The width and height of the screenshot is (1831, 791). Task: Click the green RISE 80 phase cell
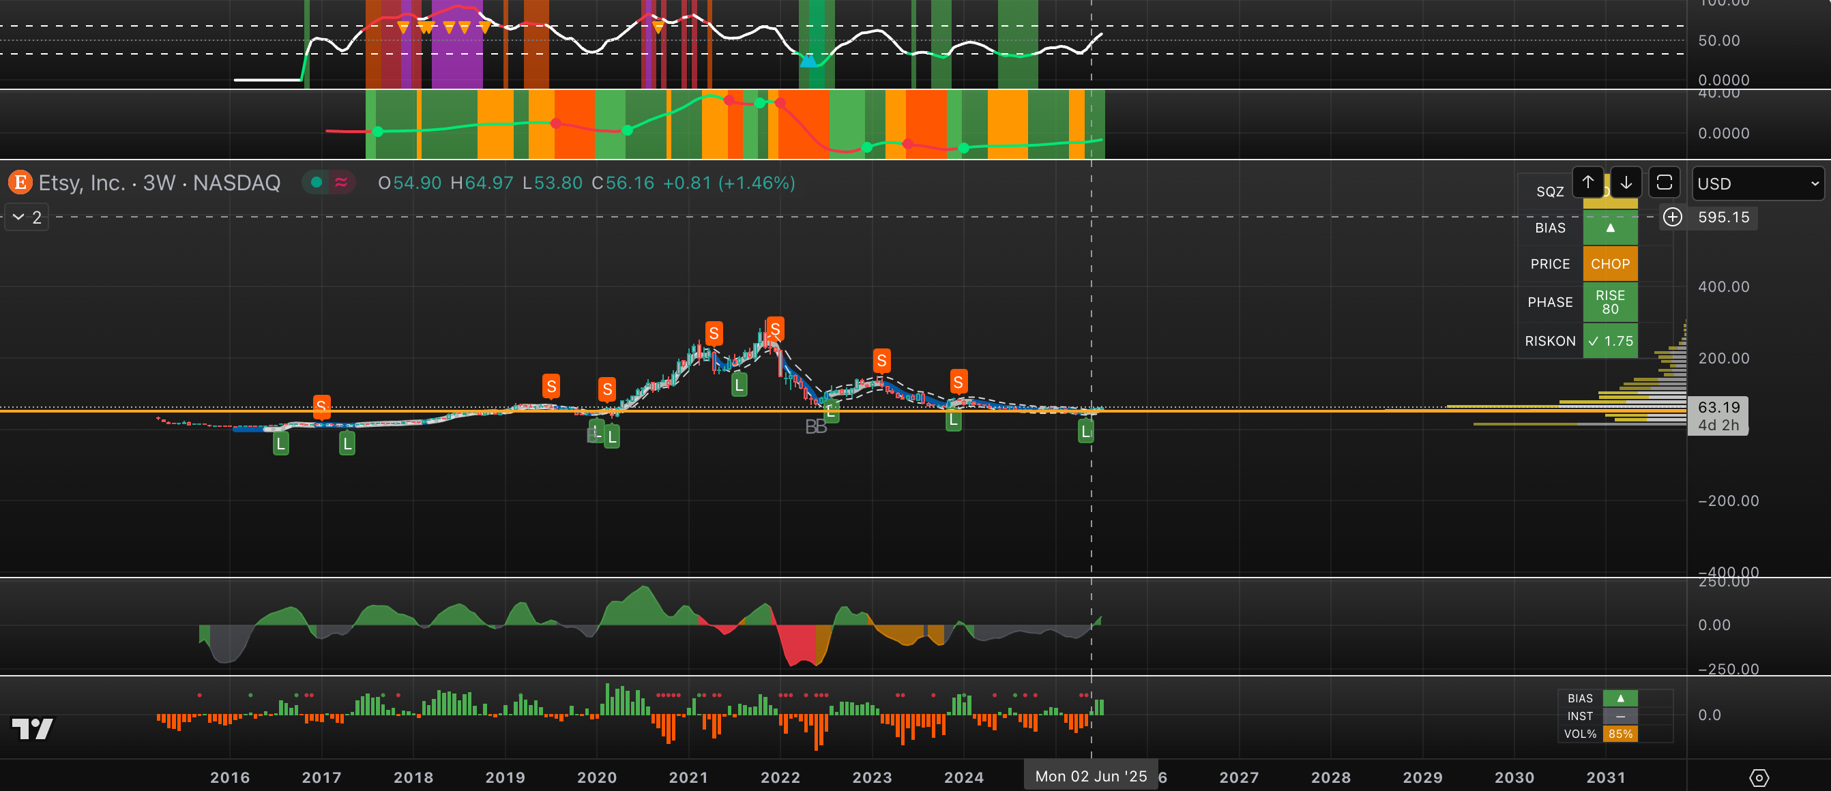pyautogui.click(x=1610, y=302)
